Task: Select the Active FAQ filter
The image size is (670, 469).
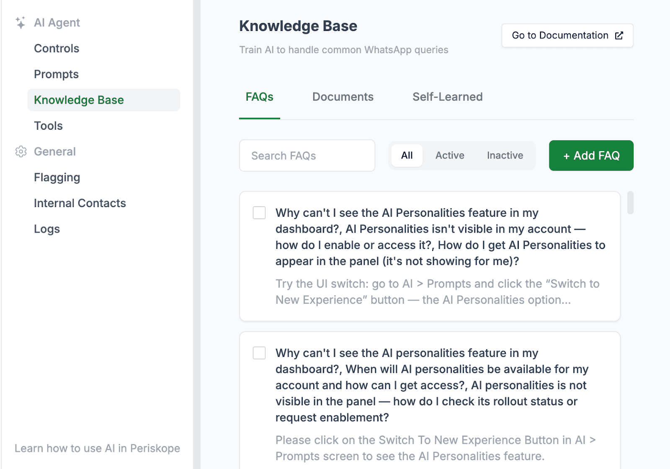Action: (449, 155)
